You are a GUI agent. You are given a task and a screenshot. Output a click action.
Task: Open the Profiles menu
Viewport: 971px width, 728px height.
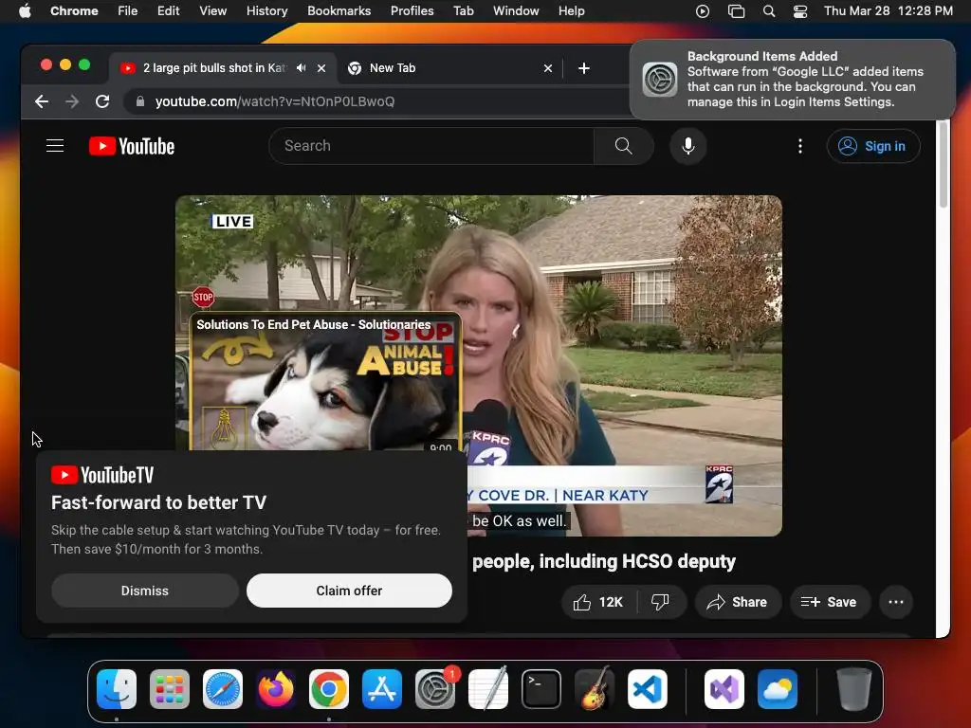point(412,11)
